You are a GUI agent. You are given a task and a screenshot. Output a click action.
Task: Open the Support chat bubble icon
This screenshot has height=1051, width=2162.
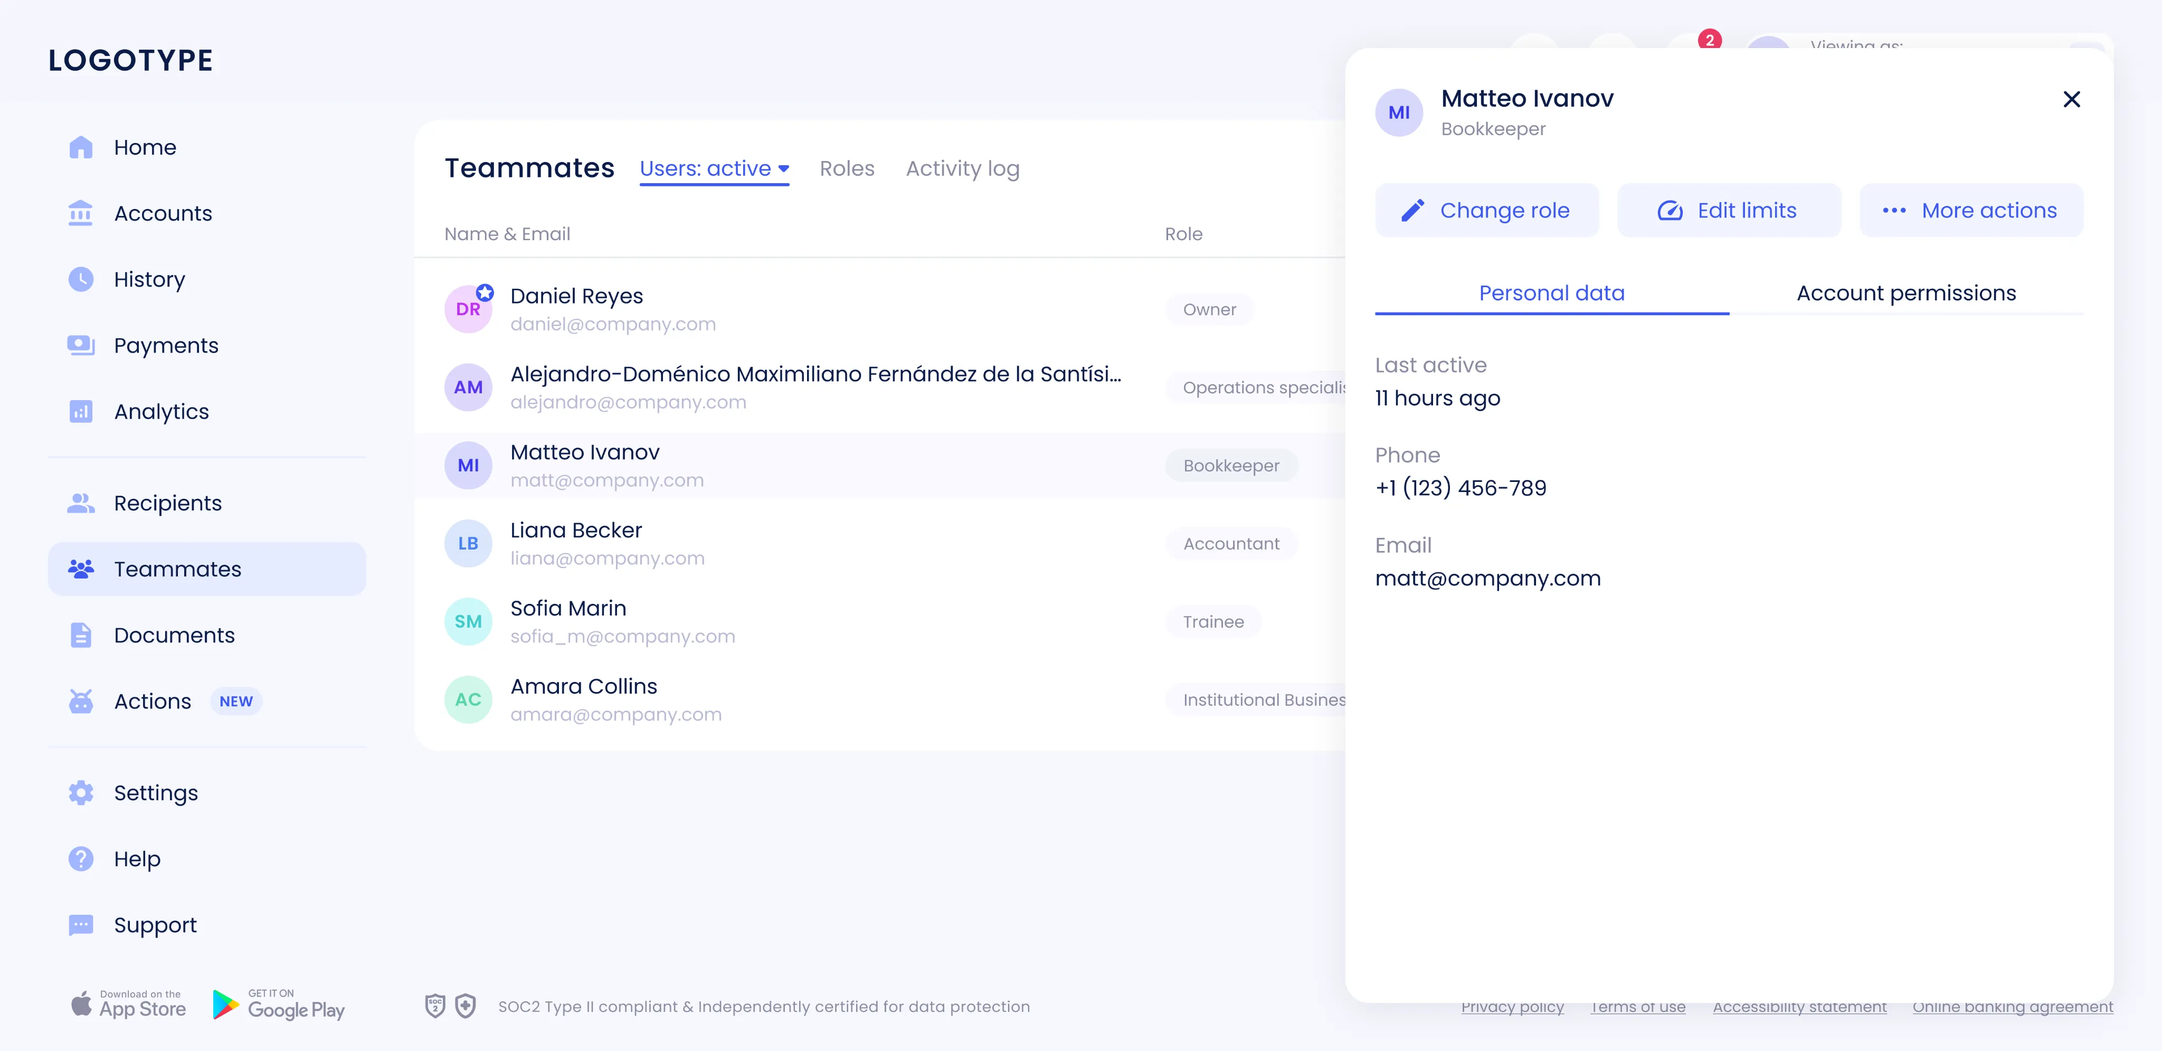(81, 925)
